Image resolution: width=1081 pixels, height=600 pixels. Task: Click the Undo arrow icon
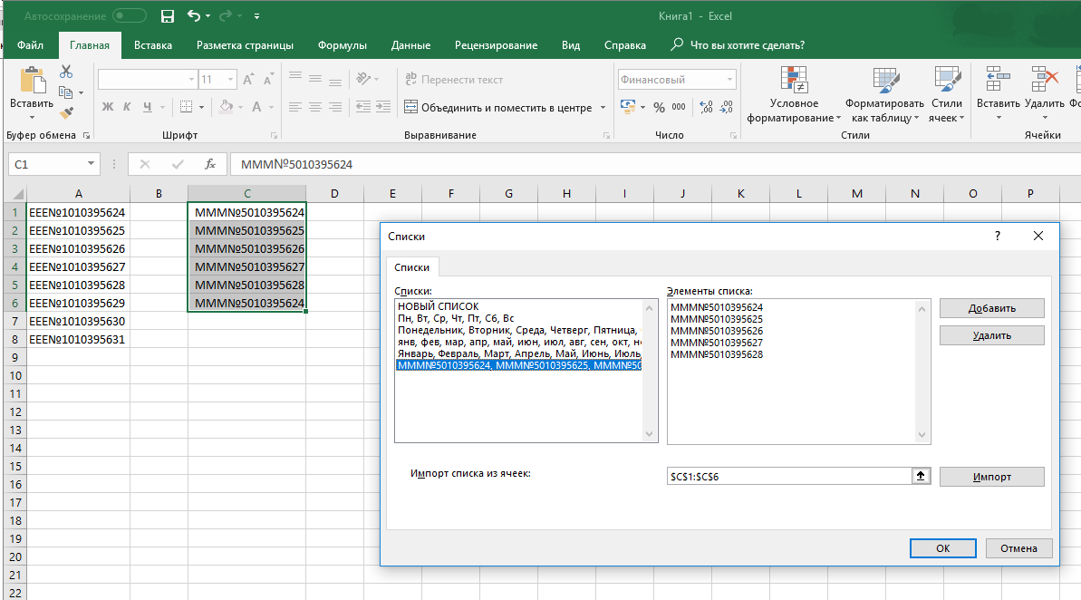(x=194, y=16)
